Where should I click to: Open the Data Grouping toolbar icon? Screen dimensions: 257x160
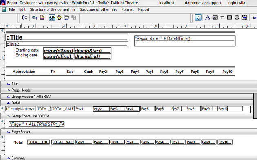coord(24,18)
